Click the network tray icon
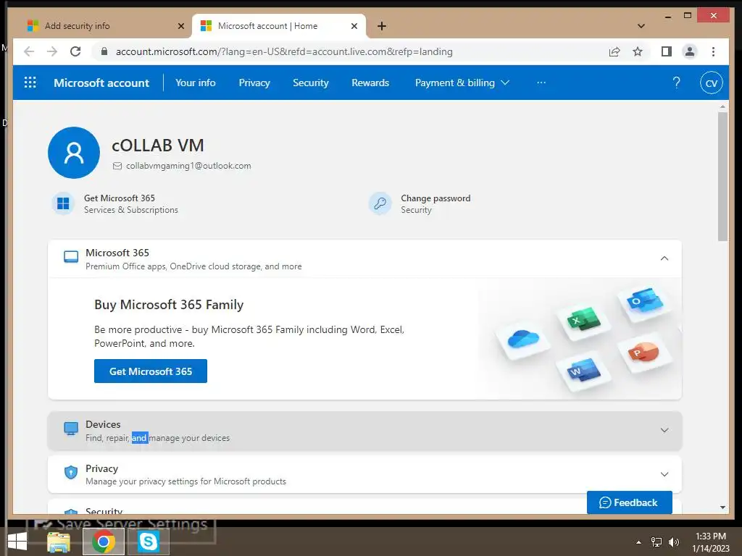The height and width of the screenshot is (556, 742). pos(656,542)
